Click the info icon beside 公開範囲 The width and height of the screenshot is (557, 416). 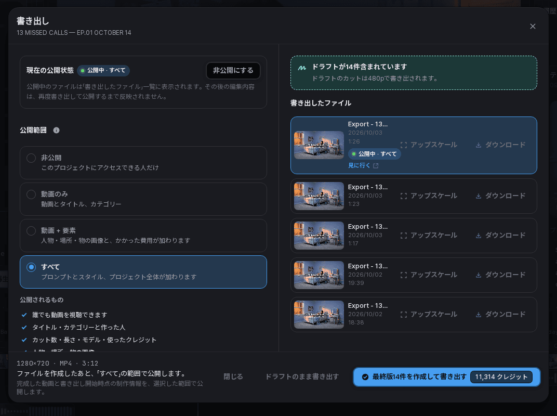click(56, 130)
